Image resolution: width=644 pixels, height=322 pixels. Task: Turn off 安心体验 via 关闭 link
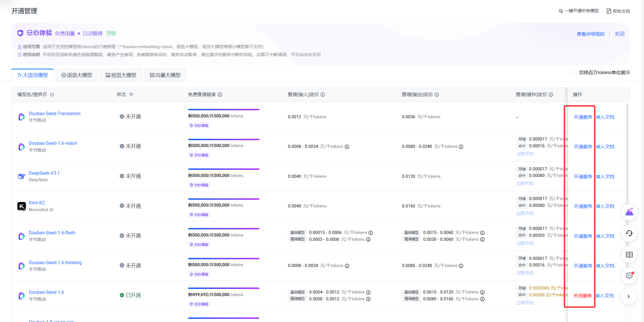(x=619, y=34)
